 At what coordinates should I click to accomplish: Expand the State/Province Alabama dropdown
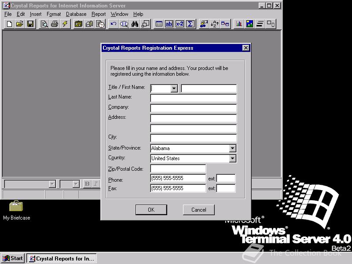point(233,148)
